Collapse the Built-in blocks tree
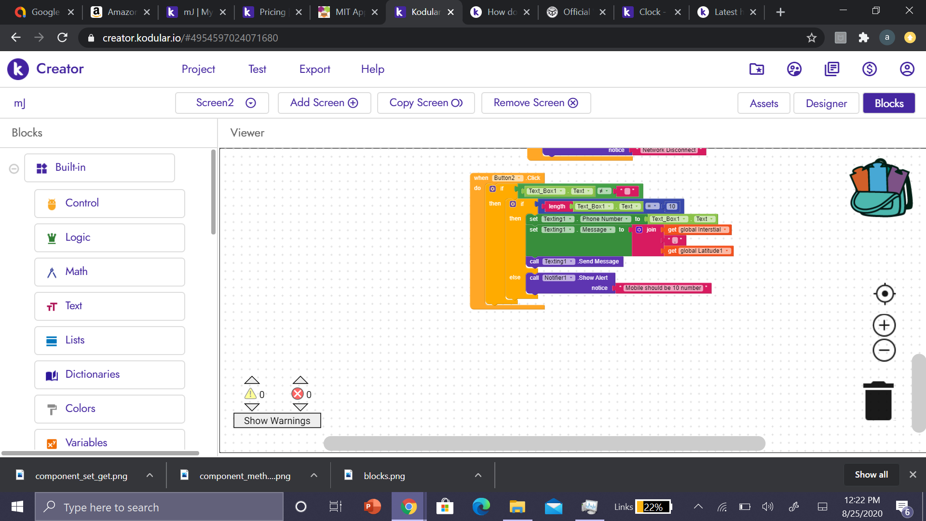This screenshot has height=521, width=926. click(x=14, y=168)
